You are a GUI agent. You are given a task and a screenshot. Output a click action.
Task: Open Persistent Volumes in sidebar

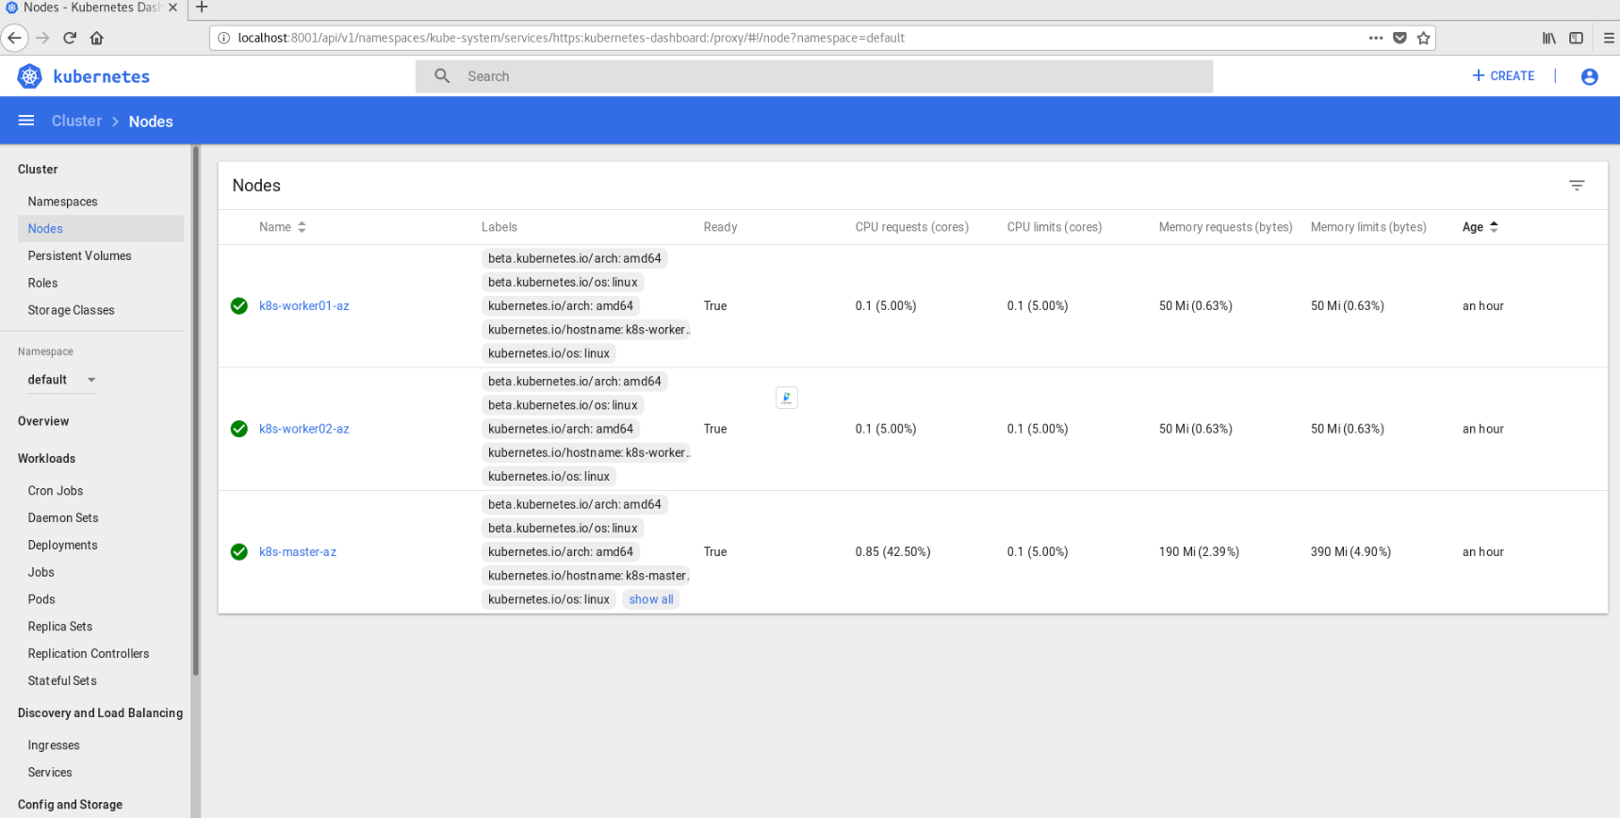79,256
